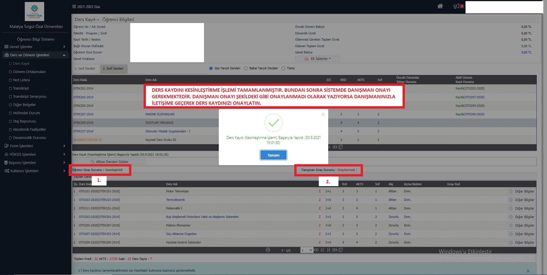This screenshot has height=275, width=547.
Task: Close the success dialog with X
Action: [323, 114]
